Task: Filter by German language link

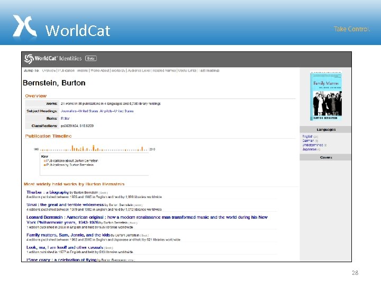Action: (308, 141)
